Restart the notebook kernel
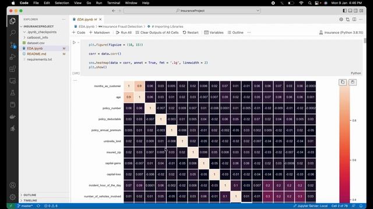The height and width of the screenshot is (209, 373). coord(191,33)
